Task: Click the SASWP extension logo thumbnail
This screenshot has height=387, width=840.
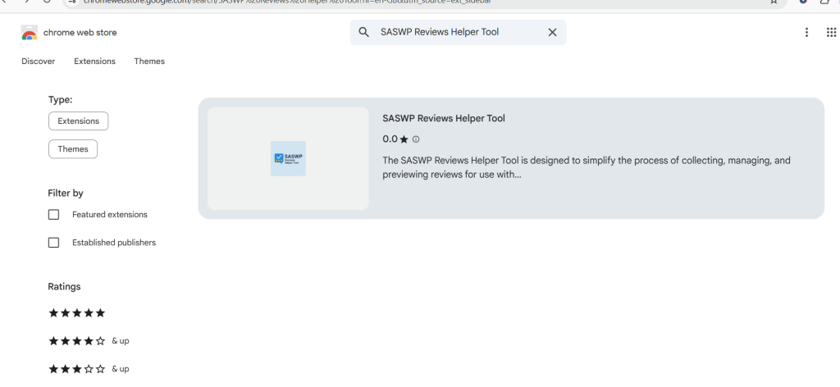Action: 288,158
